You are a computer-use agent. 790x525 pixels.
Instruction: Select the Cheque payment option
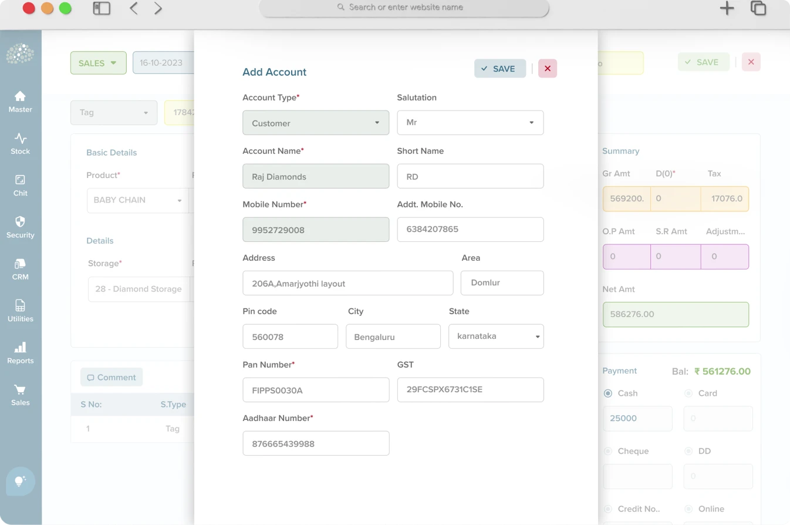[607, 451]
